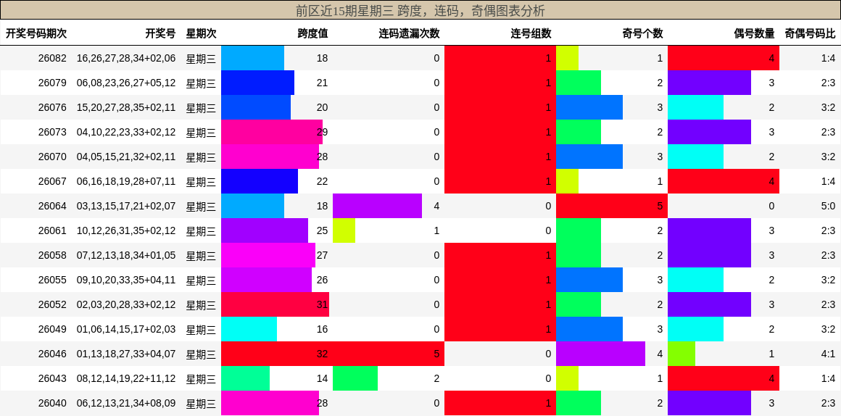Click even count 0 in row 26064
This screenshot has height=416, width=841.
(x=771, y=206)
